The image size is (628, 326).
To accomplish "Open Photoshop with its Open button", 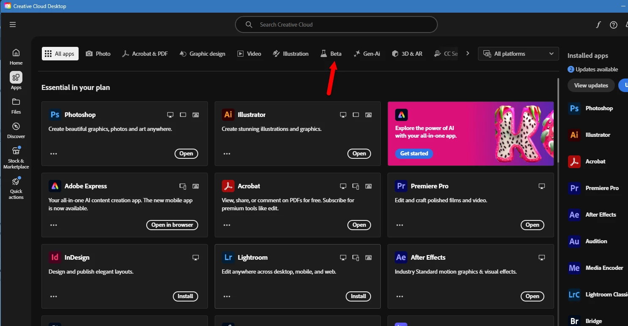I will (186, 154).
